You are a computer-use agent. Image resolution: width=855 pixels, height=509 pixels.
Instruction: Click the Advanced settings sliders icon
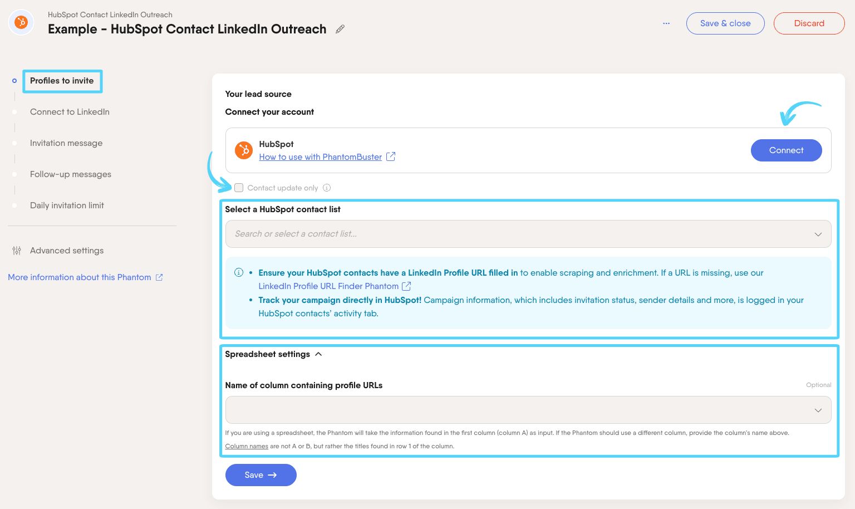pyautogui.click(x=17, y=251)
